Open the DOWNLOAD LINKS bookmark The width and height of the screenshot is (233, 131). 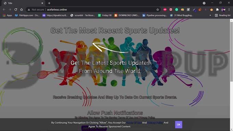127,15
